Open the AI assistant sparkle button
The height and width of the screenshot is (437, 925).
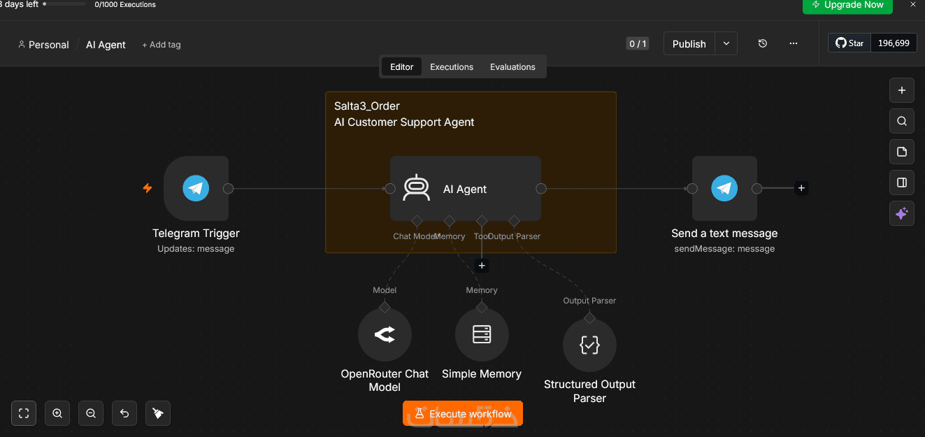(x=902, y=213)
